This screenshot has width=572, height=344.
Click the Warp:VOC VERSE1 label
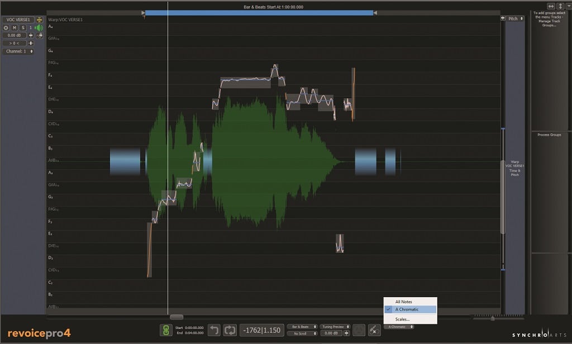point(65,20)
